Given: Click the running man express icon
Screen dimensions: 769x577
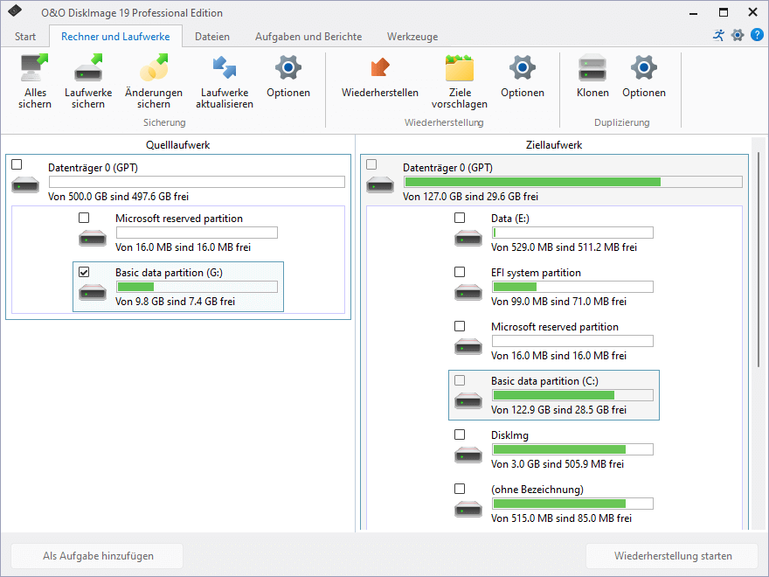Looking at the screenshot, I should click(719, 35).
